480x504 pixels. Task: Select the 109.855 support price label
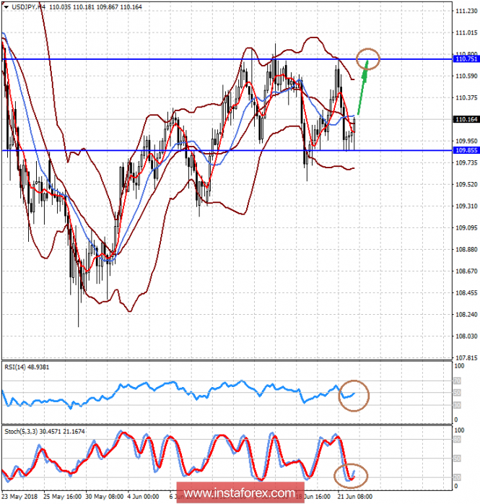pos(466,150)
